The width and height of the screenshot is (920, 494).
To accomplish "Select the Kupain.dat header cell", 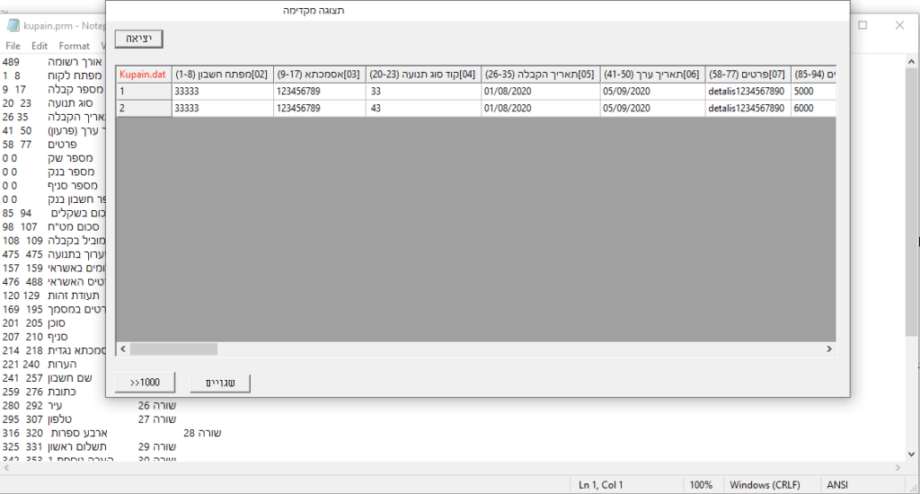I will click(x=143, y=75).
